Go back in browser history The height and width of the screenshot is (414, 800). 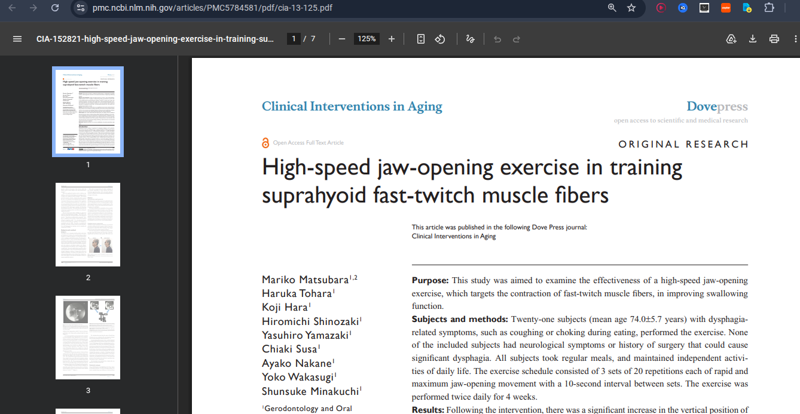pos(12,8)
